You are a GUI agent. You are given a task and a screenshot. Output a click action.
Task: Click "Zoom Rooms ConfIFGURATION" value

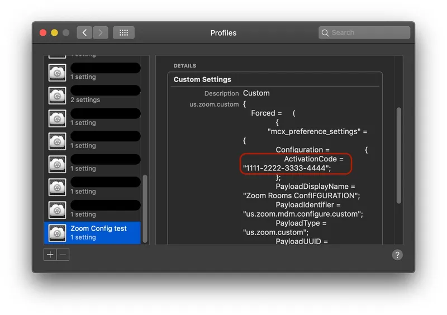301,195
